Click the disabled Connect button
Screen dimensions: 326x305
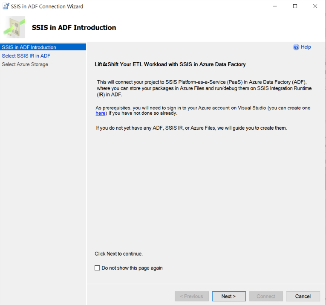(x=266, y=296)
